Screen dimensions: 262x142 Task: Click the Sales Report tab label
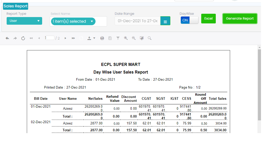16,6
